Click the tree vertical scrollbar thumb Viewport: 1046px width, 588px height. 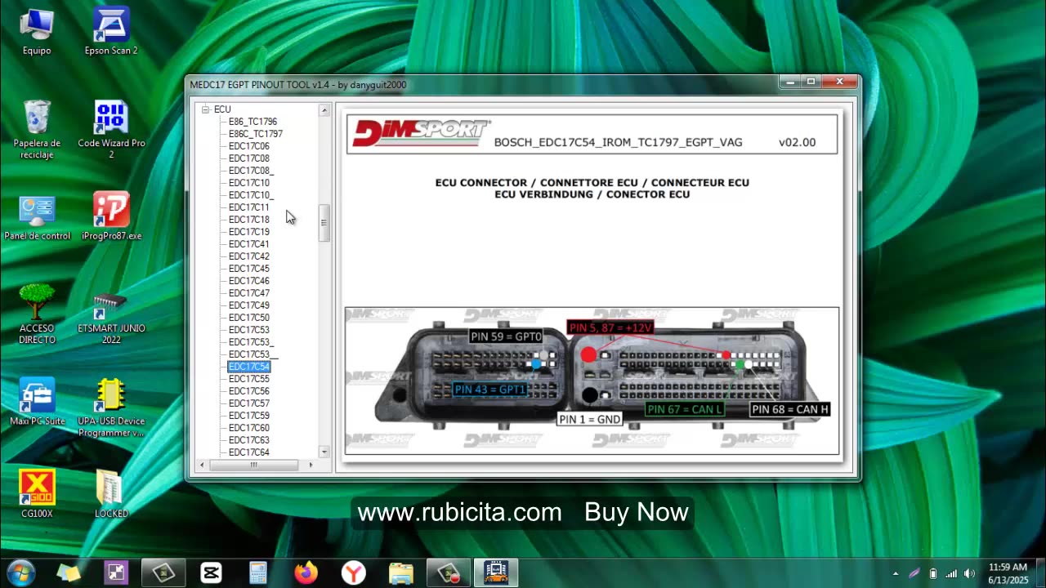click(324, 223)
